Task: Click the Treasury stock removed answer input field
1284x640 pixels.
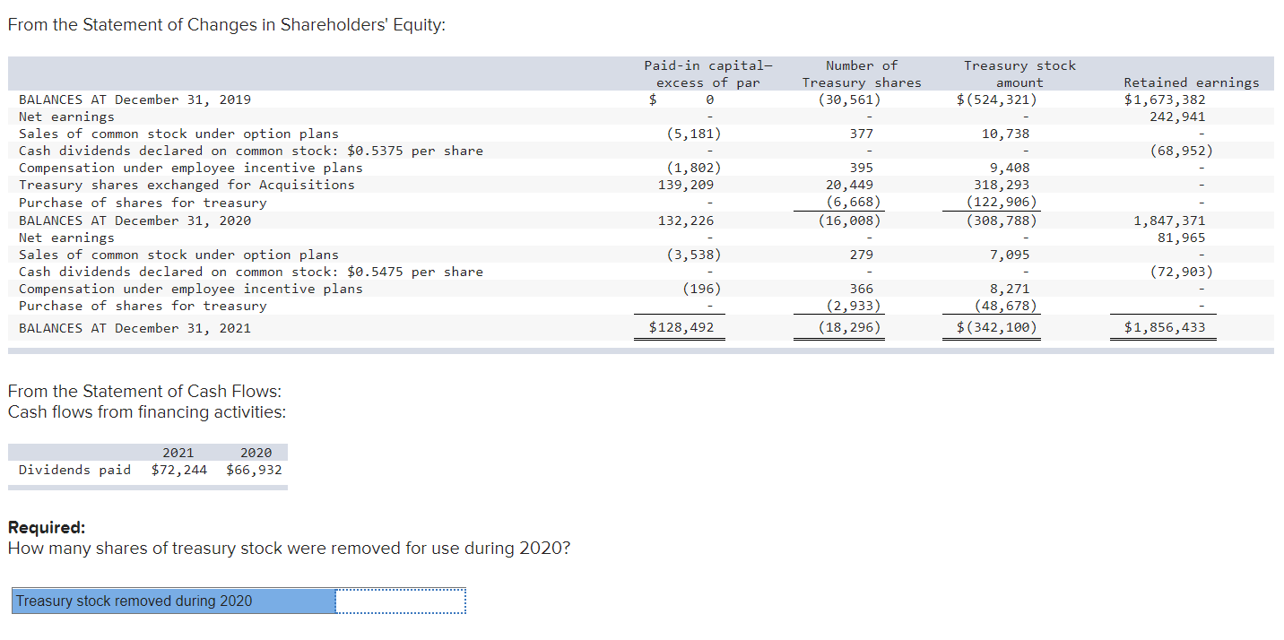Action: 400,601
